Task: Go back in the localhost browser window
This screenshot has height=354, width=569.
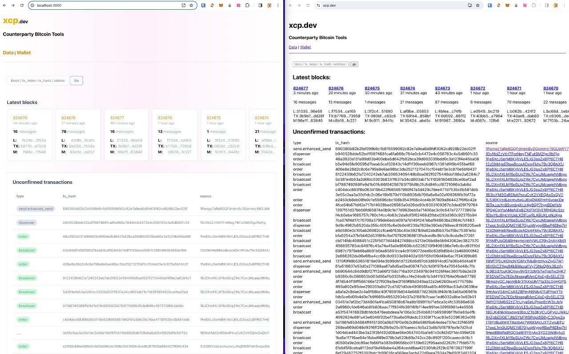Action: (x=5, y=5)
